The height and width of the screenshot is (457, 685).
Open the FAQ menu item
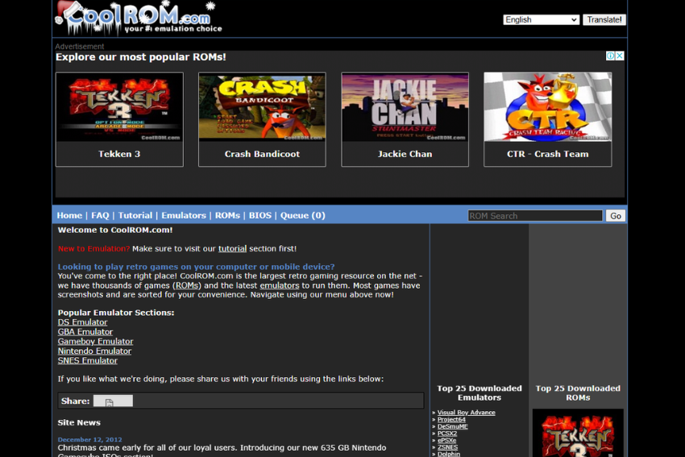coord(100,215)
